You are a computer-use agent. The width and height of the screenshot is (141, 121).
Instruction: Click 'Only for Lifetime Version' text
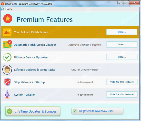pos(85,70)
